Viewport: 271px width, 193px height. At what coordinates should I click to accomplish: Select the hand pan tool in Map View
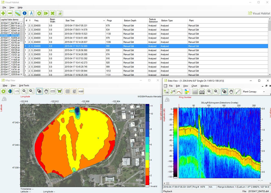click(x=46, y=92)
